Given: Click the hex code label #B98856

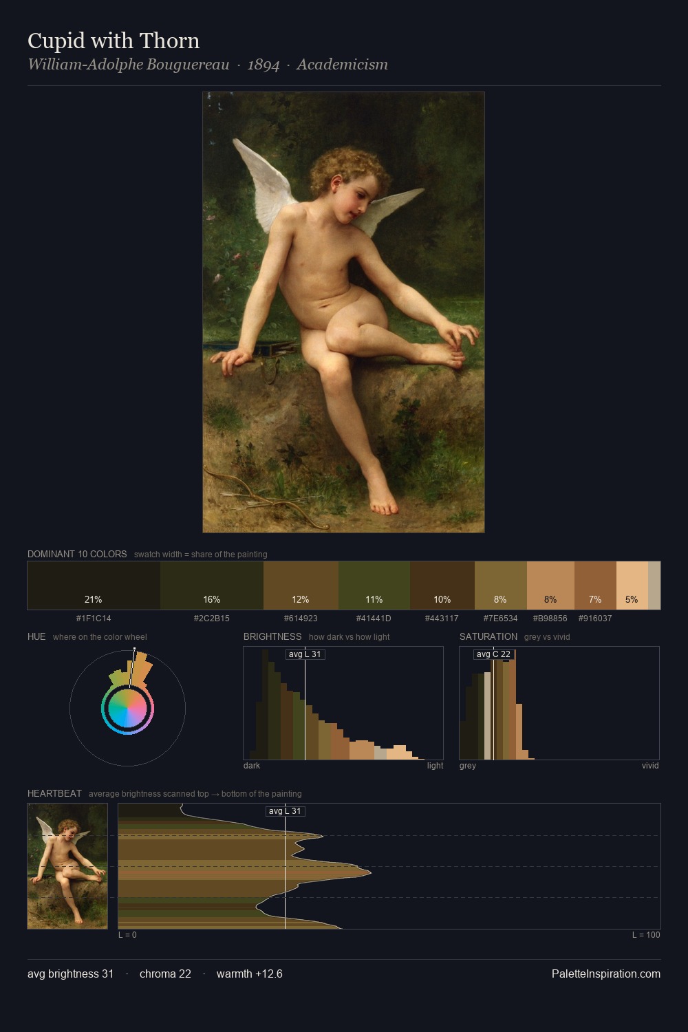Looking at the screenshot, I should click(x=550, y=619).
